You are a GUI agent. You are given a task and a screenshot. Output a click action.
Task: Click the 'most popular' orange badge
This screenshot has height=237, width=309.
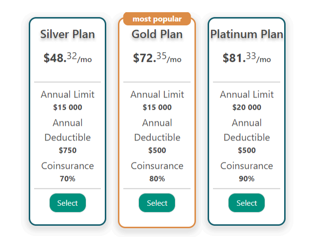[x=157, y=19]
